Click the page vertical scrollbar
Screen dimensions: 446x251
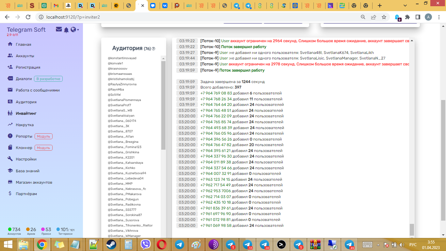443,160
